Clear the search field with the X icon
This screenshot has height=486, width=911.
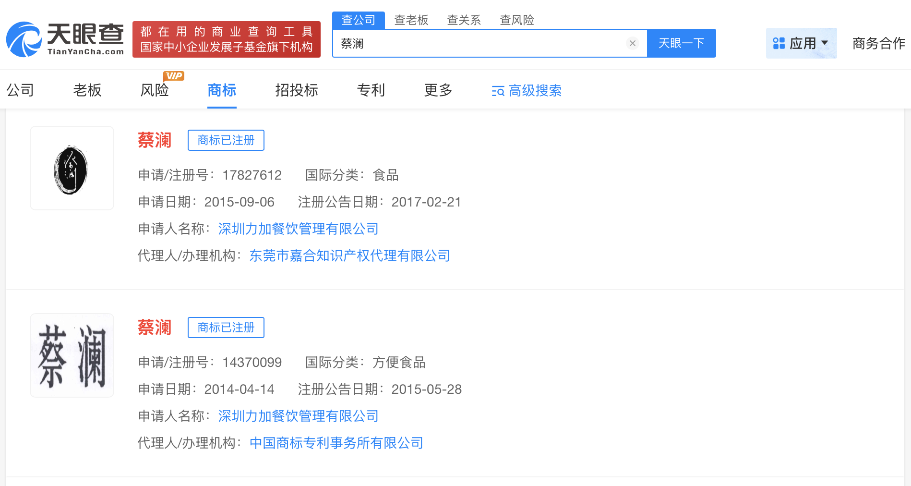coord(633,43)
